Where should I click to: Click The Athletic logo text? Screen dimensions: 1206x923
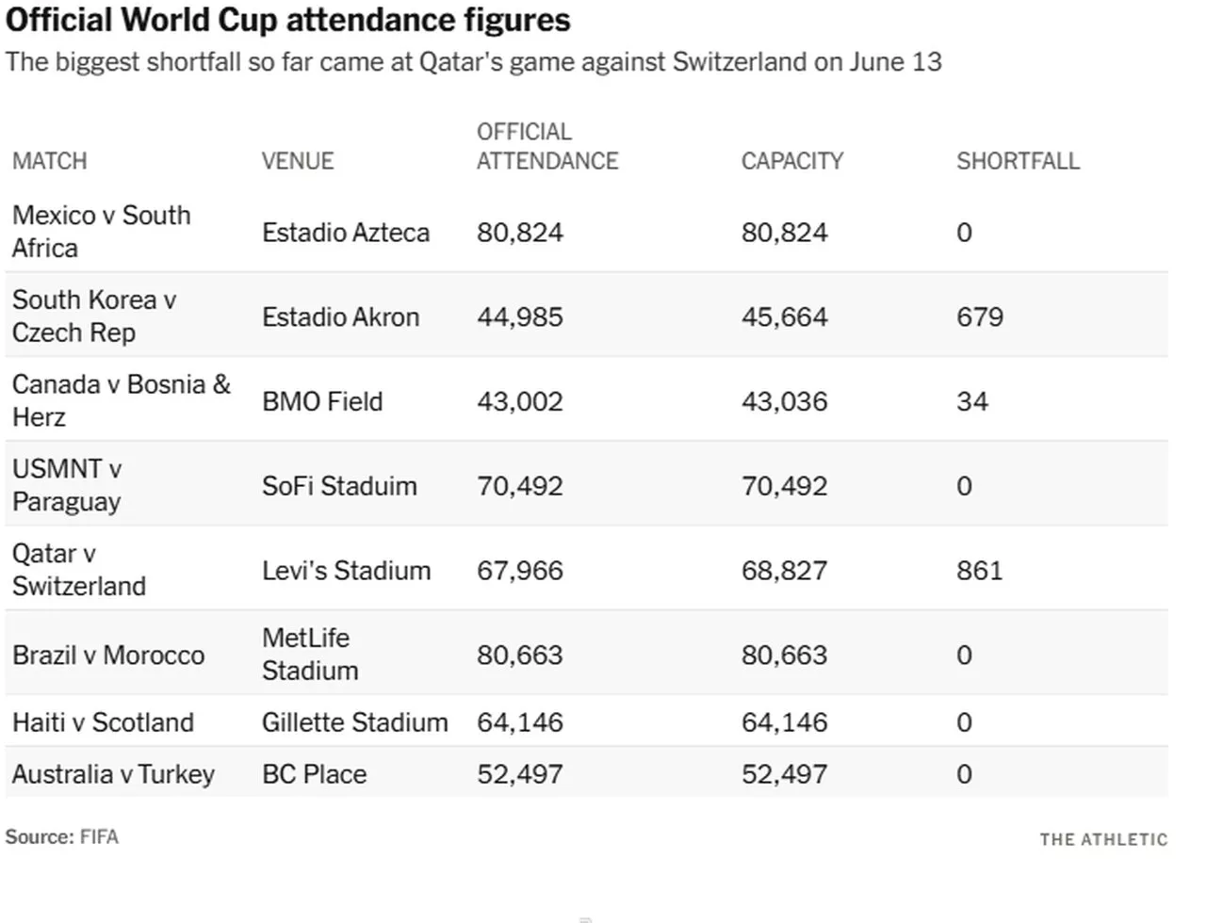(1103, 839)
